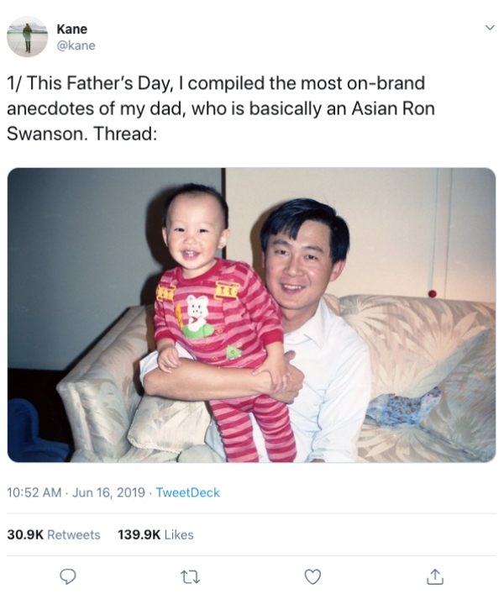Open the 10:52 AM time in the timestamp
This screenshot has height=594, width=504.
point(34,491)
